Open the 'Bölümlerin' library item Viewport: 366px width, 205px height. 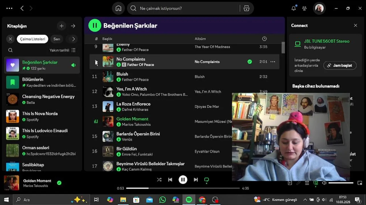pyautogui.click(x=42, y=82)
